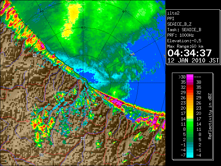
Task: Click the cyan -7 dBZ legend swatch
Action: [x=190, y=155]
